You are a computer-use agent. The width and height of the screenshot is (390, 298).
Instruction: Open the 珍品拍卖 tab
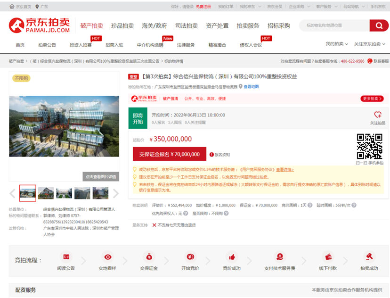point(122,25)
